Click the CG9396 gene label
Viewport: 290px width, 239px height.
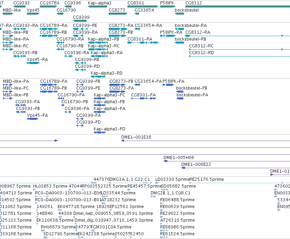click(x=73, y=3)
